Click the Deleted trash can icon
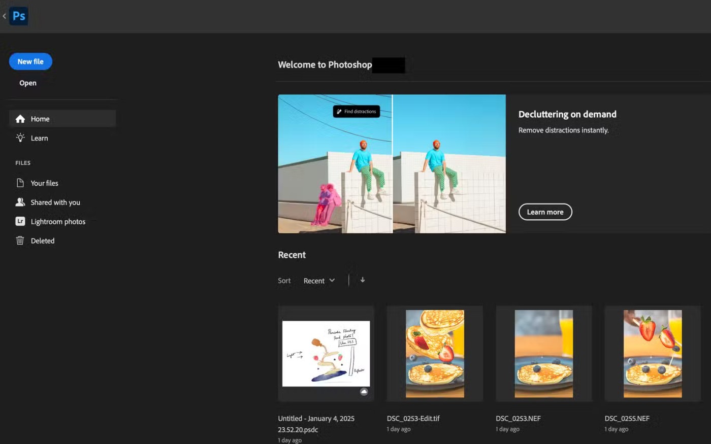This screenshot has height=444, width=711. (x=20, y=241)
